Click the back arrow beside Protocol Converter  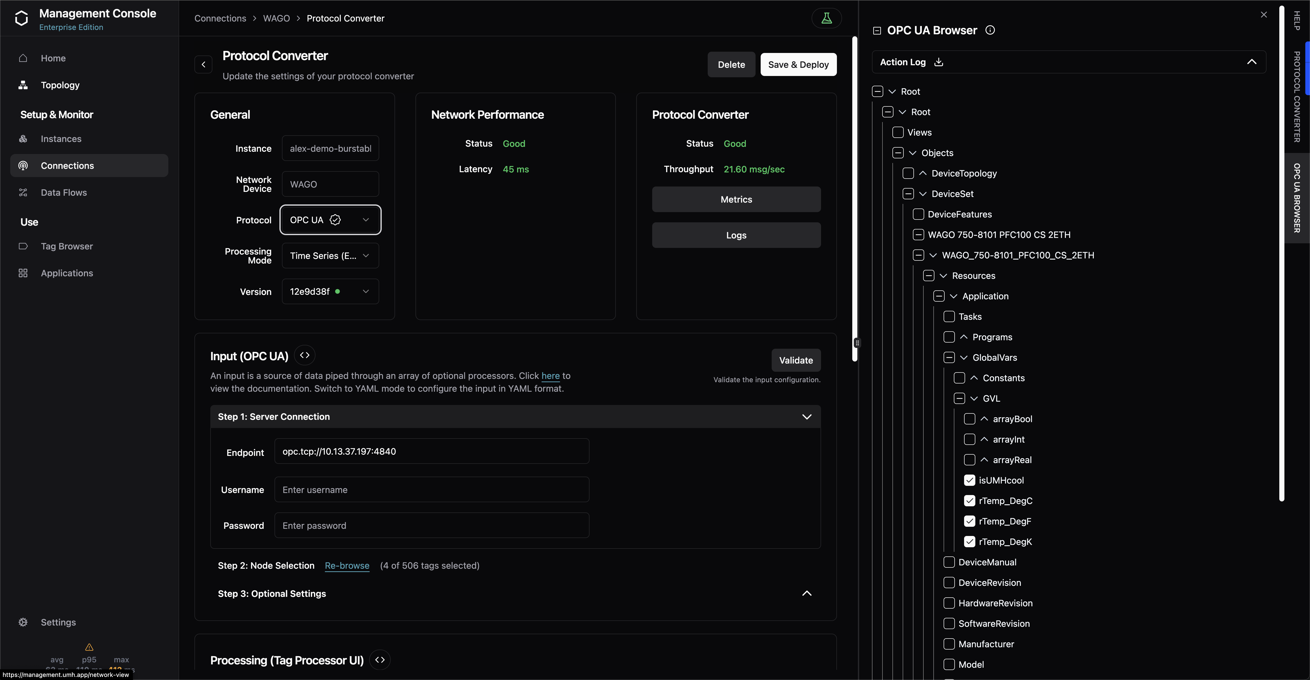tap(203, 64)
